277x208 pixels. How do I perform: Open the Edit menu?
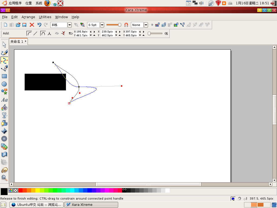[15, 17]
